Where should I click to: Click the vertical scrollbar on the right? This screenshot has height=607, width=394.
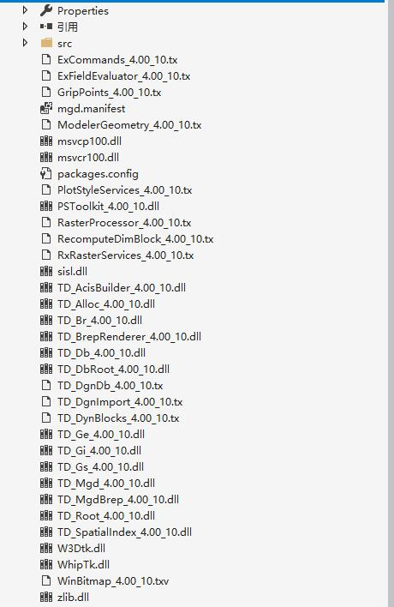pyautogui.click(x=391, y=303)
